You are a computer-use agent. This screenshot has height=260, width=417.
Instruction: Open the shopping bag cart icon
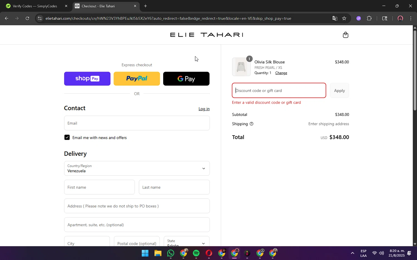click(x=346, y=35)
